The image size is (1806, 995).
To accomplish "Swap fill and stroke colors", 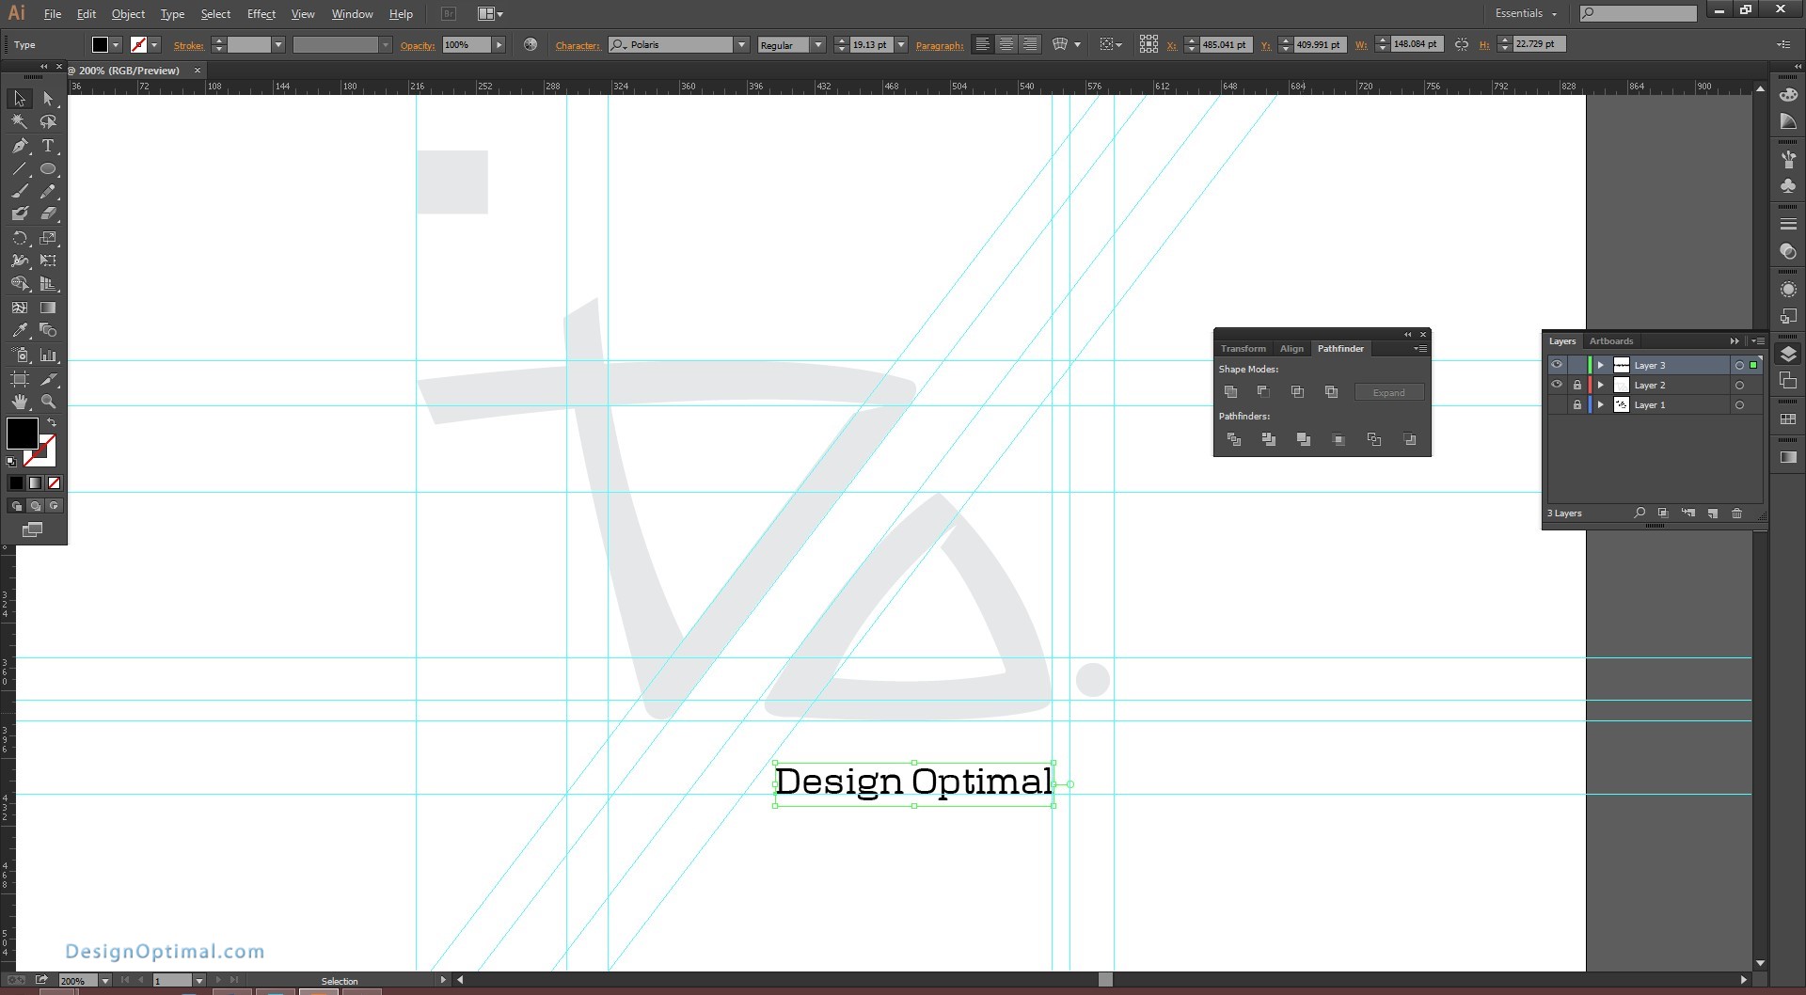I will (53, 423).
